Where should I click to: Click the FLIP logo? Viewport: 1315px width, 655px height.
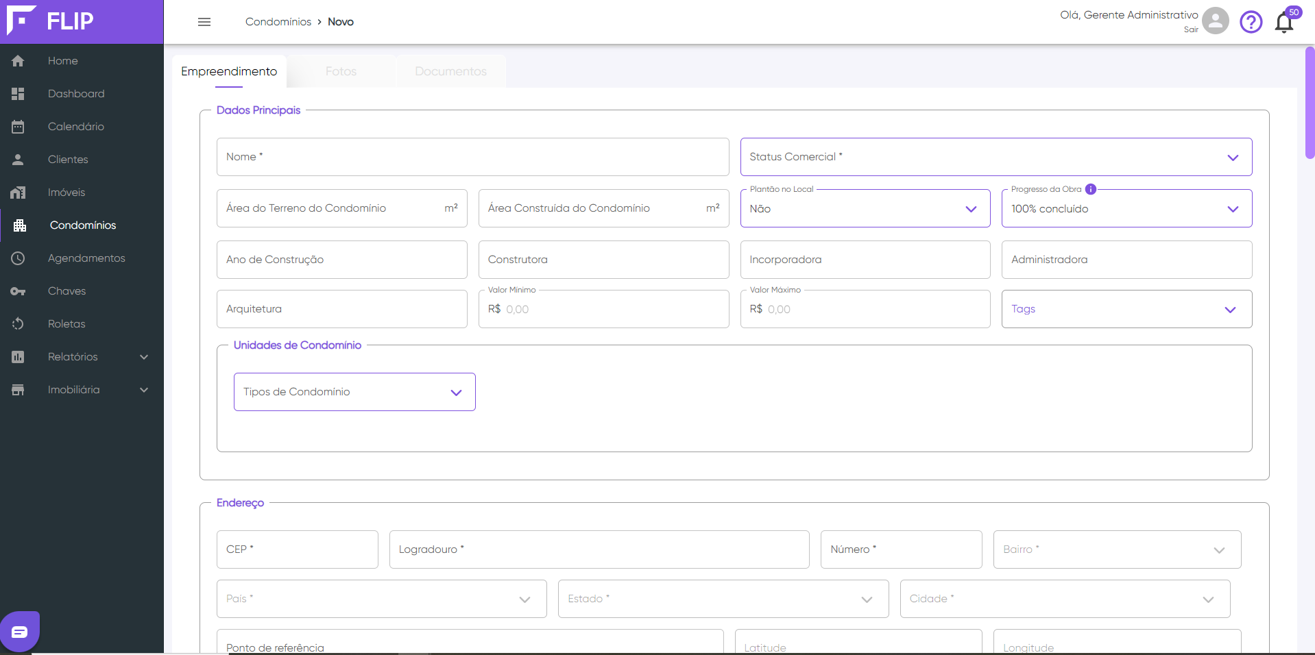click(x=50, y=21)
